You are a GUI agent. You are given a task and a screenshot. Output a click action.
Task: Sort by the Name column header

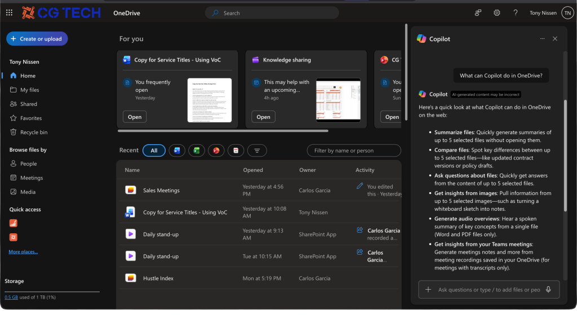132,170
